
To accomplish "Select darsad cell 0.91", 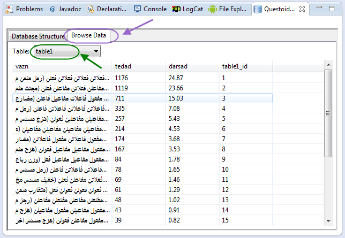I will pyautogui.click(x=192, y=210).
